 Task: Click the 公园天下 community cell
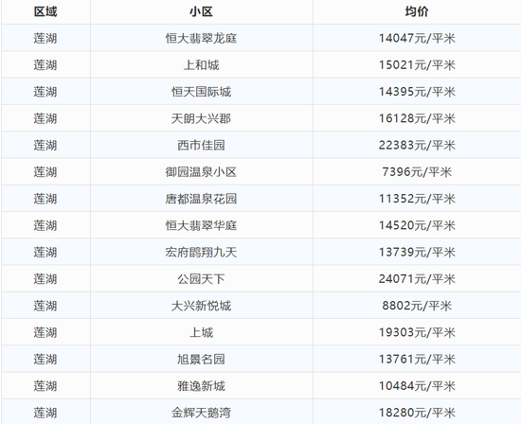(202, 279)
